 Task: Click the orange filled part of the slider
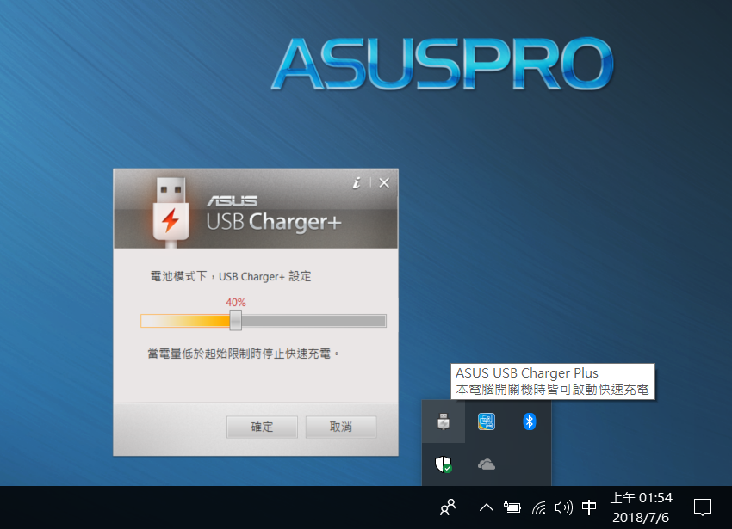[x=185, y=321]
